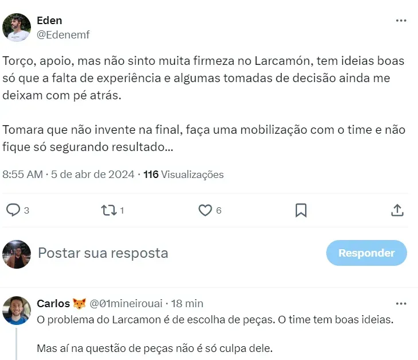Repost Eden's tweet with the retweet icon
The width and height of the screenshot is (418, 360).
click(x=108, y=211)
